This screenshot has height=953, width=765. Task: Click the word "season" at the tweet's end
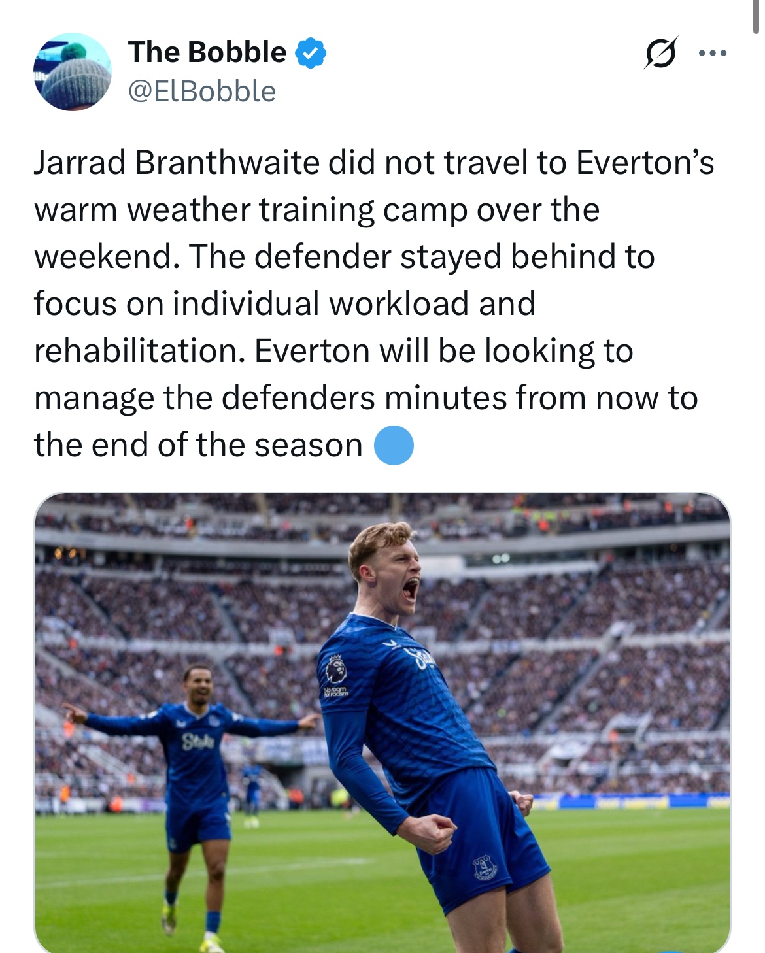[308, 445]
